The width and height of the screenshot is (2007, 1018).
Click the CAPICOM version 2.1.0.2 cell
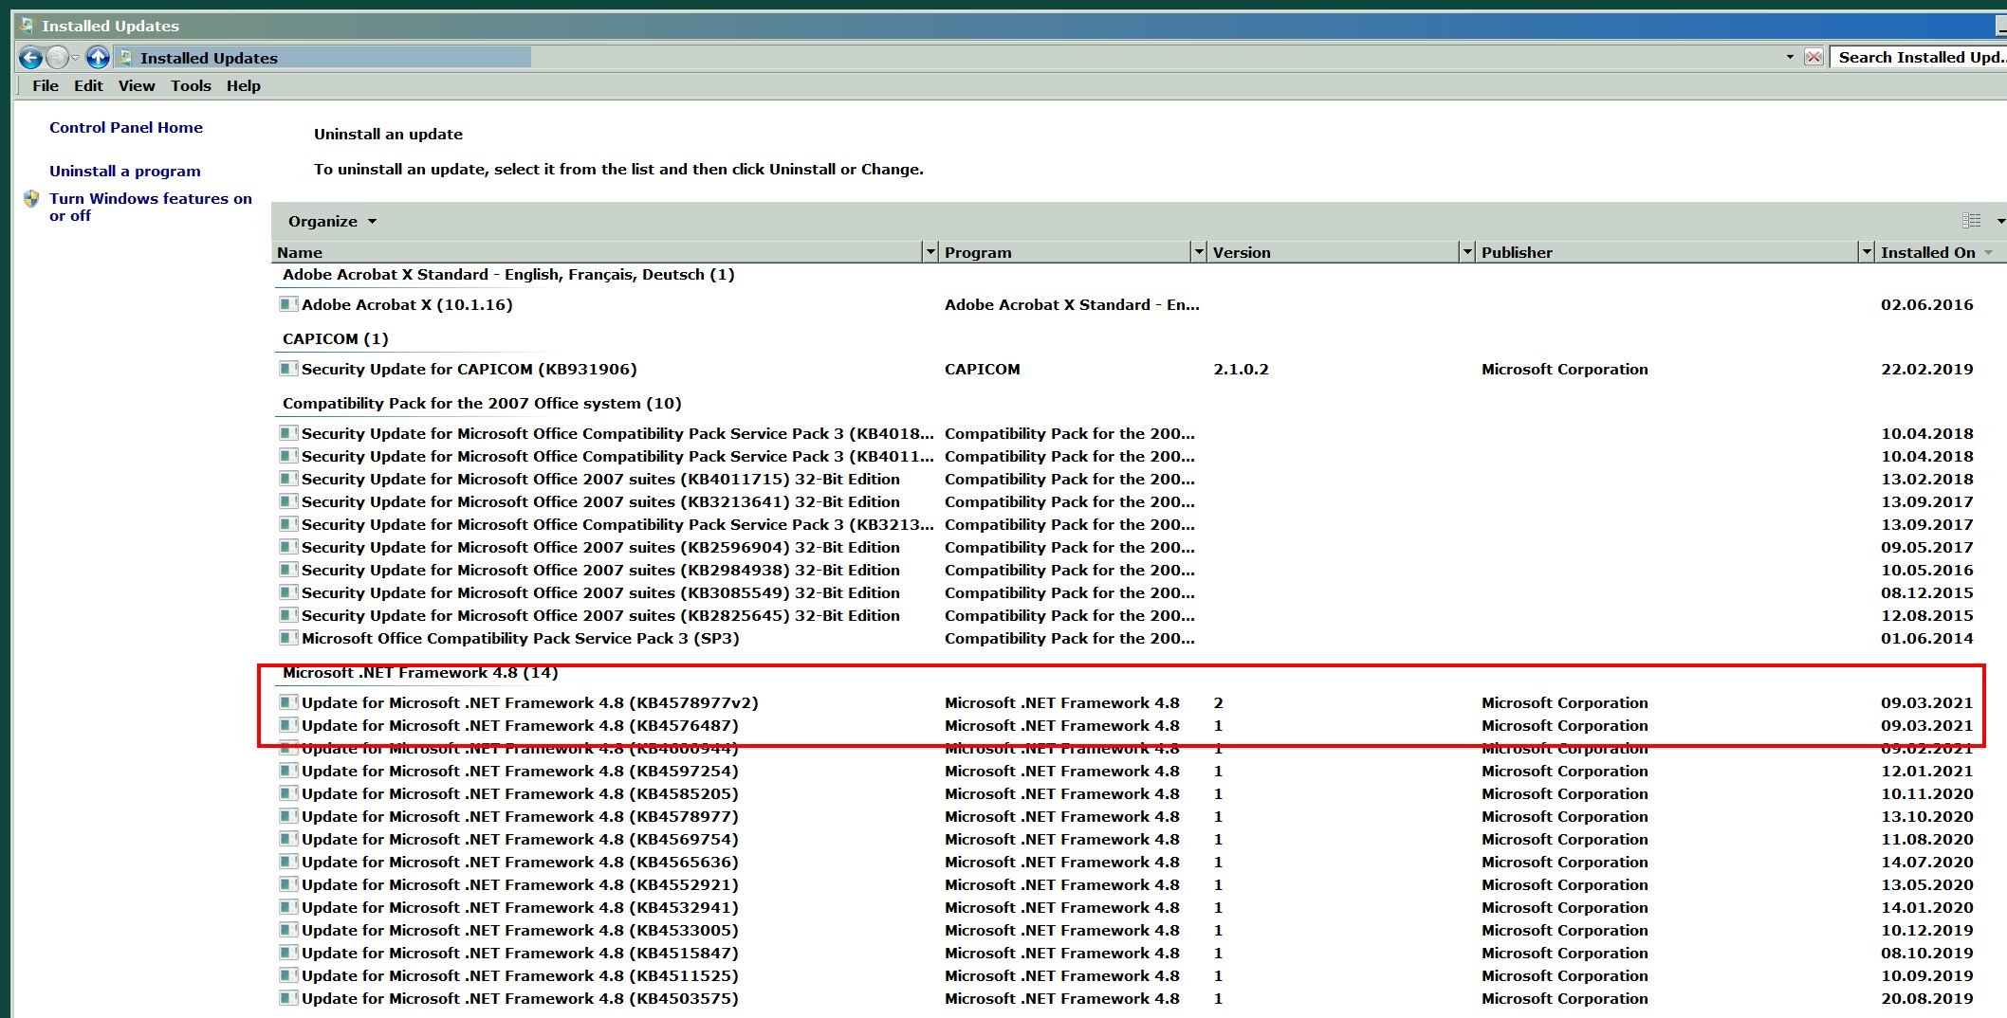1241,369
